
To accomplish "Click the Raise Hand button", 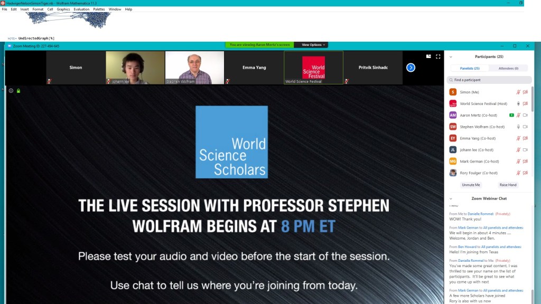I will (508, 185).
